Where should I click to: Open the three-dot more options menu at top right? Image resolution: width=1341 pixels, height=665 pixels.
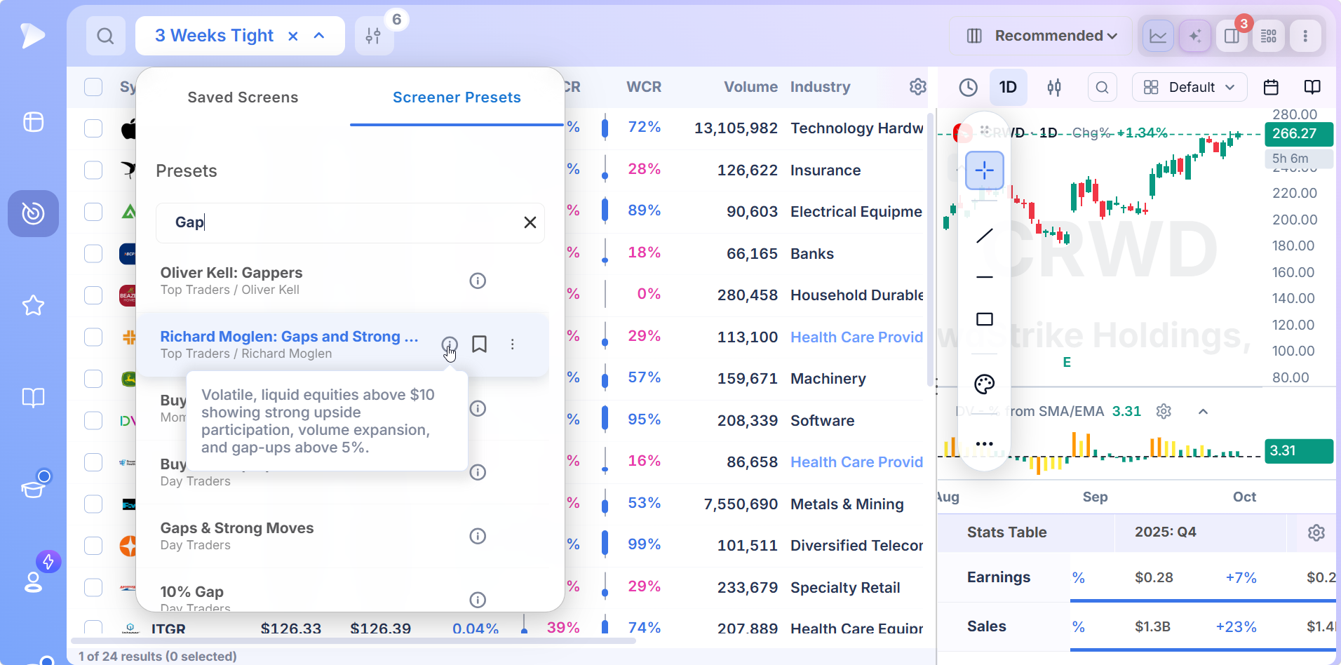click(x=1305, y=36)
